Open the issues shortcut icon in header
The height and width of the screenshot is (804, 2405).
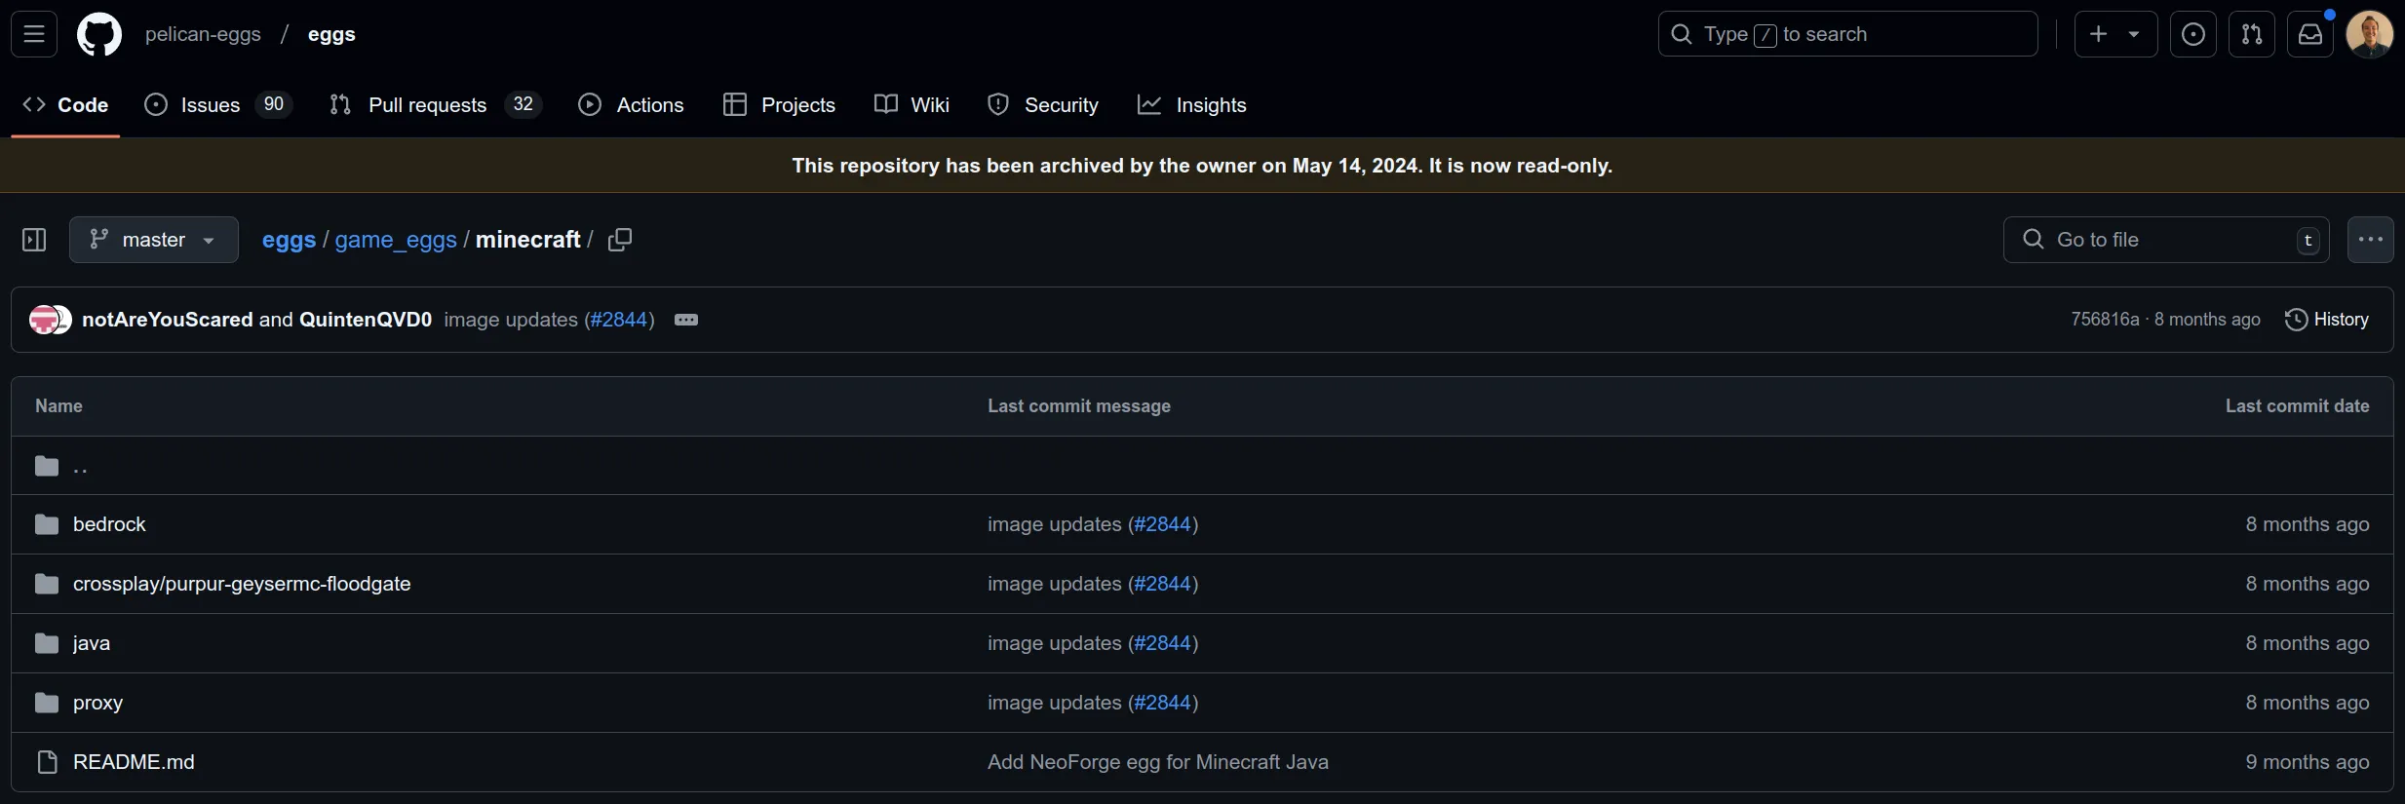(2192, 34)
